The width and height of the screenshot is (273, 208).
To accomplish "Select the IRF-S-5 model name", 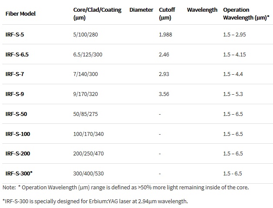I will coord(15,35).
